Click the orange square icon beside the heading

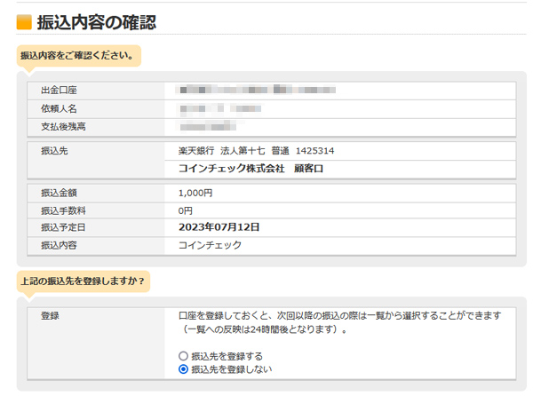[x=24, y=21]
